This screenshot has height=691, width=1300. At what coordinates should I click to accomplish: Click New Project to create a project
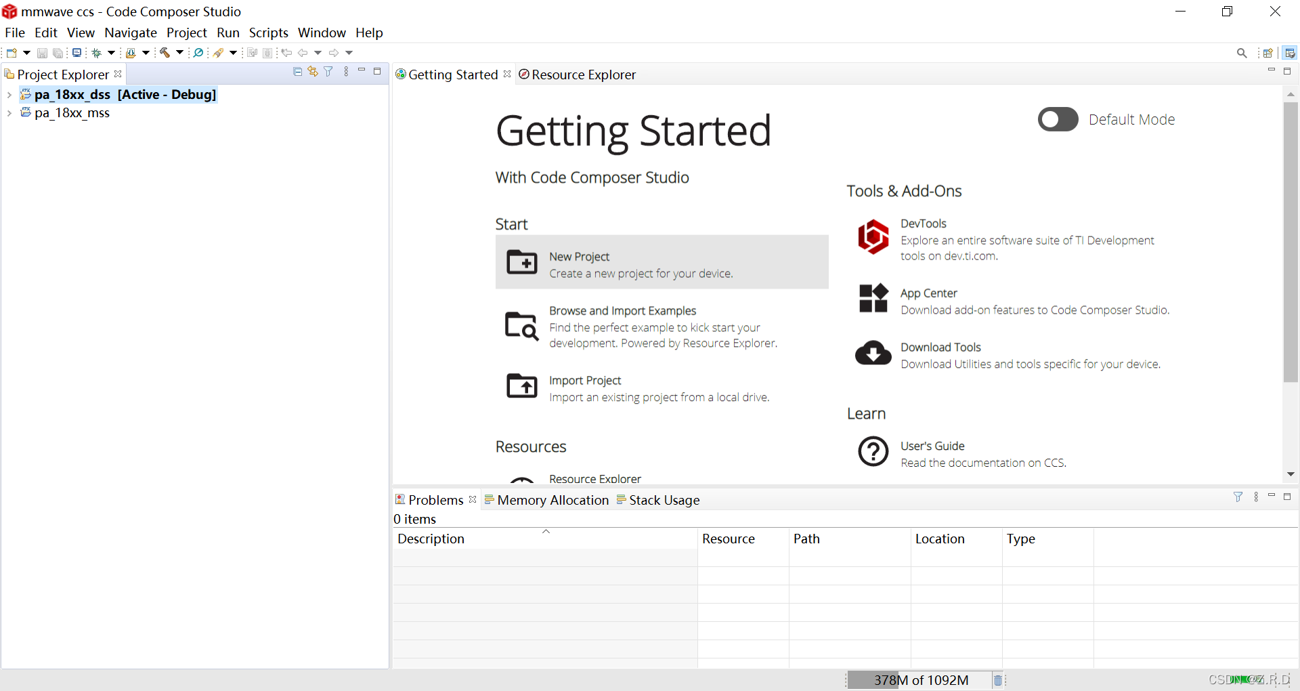[662, 262]
